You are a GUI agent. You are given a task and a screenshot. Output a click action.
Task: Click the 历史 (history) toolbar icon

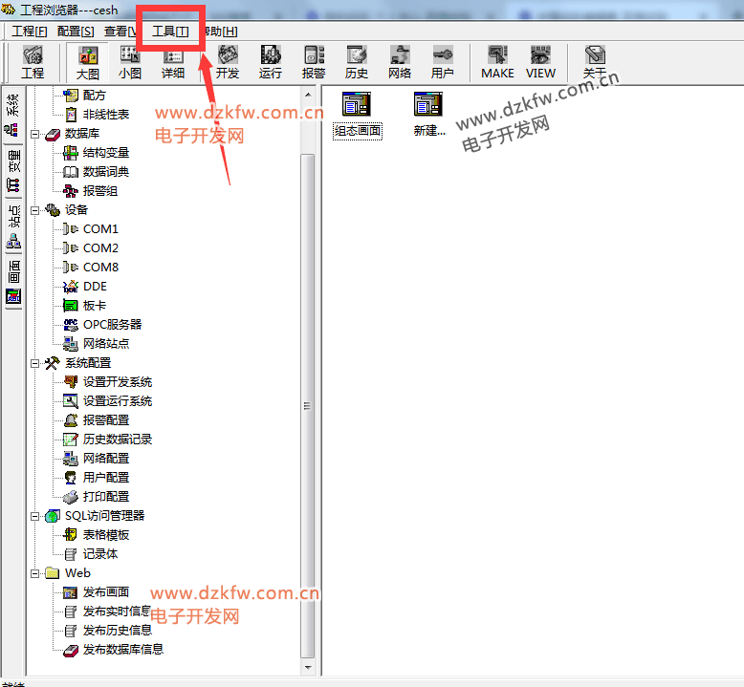click(357, 62)
